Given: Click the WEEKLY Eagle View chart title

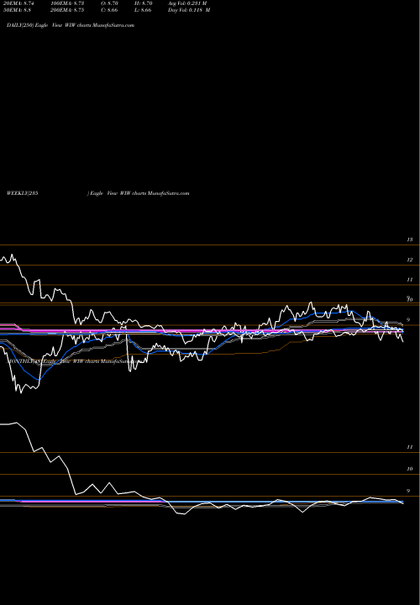Looking at the screenshot, I should 98,193.
